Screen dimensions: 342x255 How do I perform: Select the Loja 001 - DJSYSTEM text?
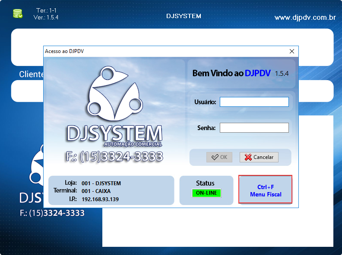tap(101, 183)
